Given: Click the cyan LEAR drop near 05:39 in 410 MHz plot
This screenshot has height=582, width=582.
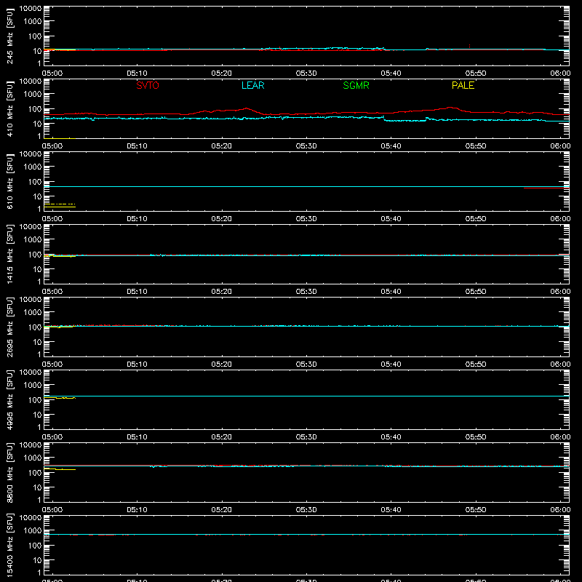Looking at the screenshot, I should [x=384, y=119].
